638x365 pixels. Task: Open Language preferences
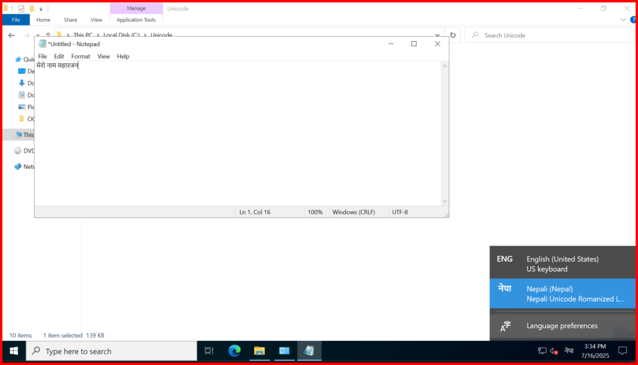pyautogui.click(x=563, y=326)
